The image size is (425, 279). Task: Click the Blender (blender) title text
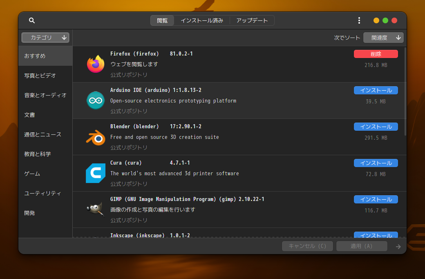point(134,126)
